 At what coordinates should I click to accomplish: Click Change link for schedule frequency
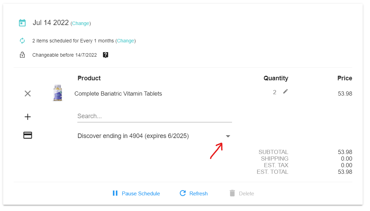click(x=125, y=41)
